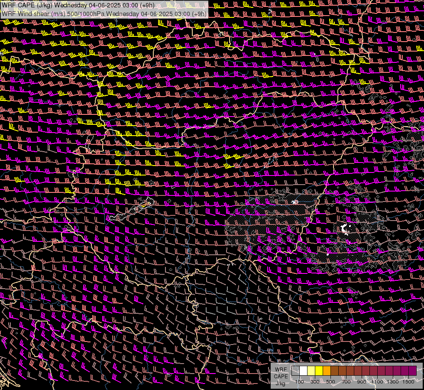
Task: Click the legend value 900
Action: point(362,382)
